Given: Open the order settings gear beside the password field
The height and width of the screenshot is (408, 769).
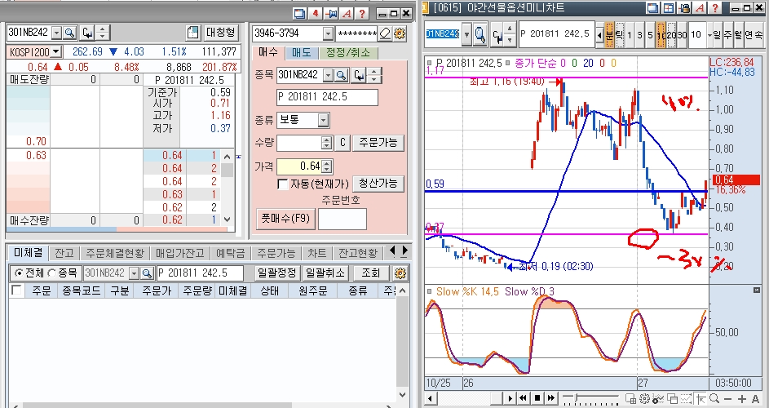Looking at the screenshot, I should tap(400, 33).
